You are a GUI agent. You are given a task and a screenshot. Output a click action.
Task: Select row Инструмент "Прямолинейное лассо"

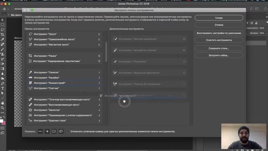point(64,39)
